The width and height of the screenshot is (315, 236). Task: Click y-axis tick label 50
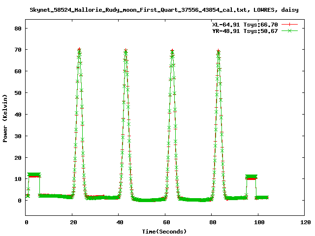[x=18, y=93]
